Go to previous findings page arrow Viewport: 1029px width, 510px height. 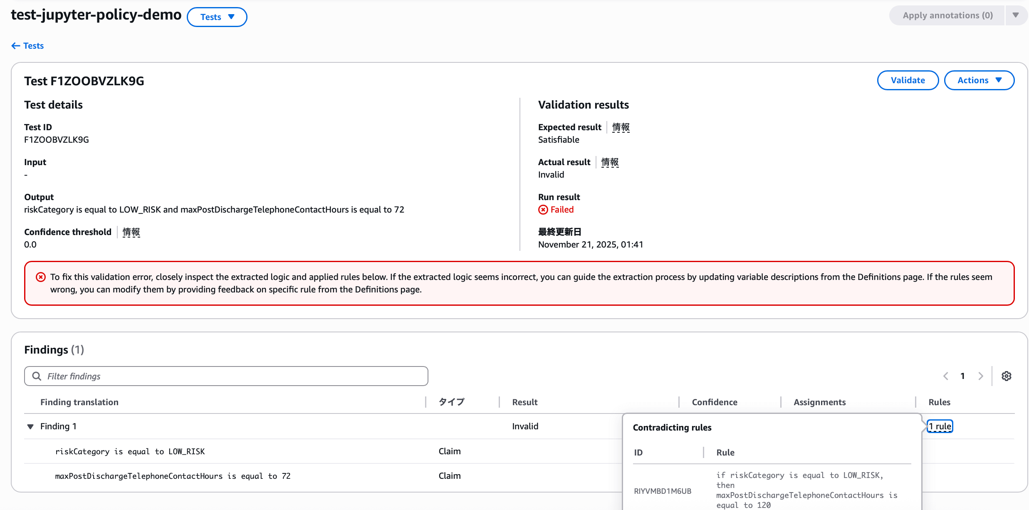pos(946,376)
